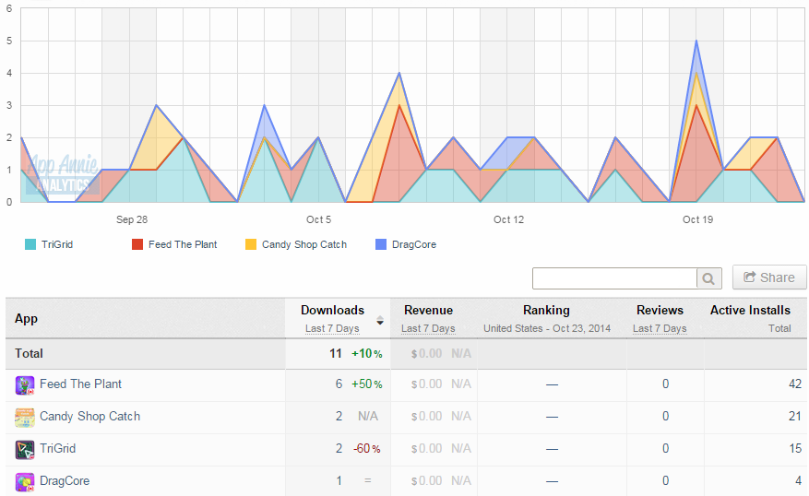The height and width of the screenshot is (496, 809).
Task: Sort table by Revenue column header
Action: click(x=428, y=310)
